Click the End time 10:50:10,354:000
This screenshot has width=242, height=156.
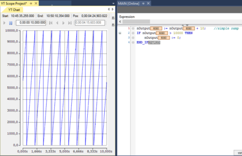58,16
